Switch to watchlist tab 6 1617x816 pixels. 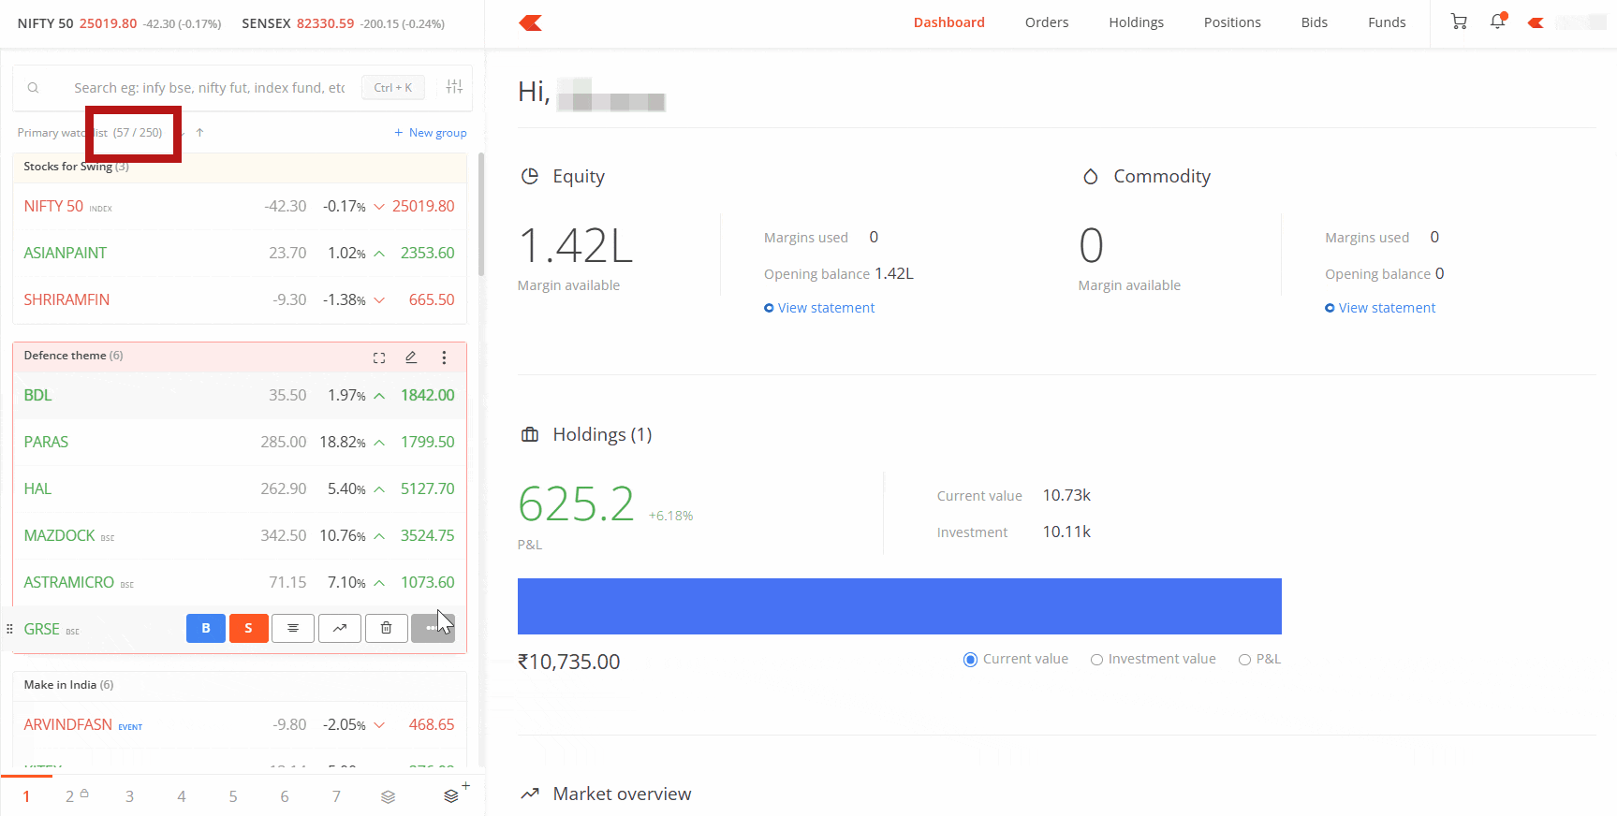[285, 796]
